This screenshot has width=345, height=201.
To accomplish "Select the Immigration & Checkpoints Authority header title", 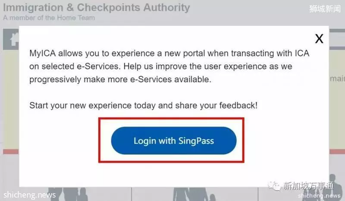I will [x=96, y=7].
